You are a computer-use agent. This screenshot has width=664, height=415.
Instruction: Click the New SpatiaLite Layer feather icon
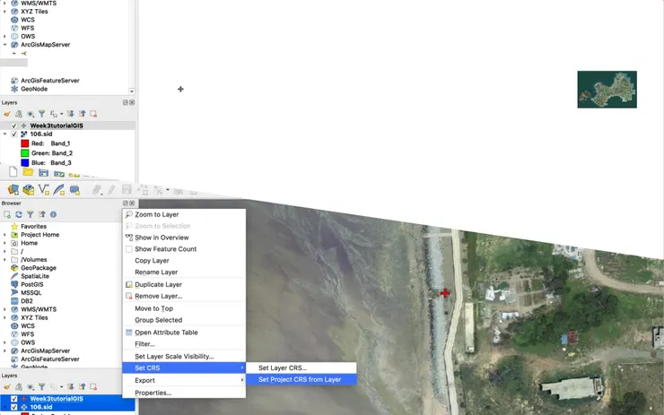[59, 189]
